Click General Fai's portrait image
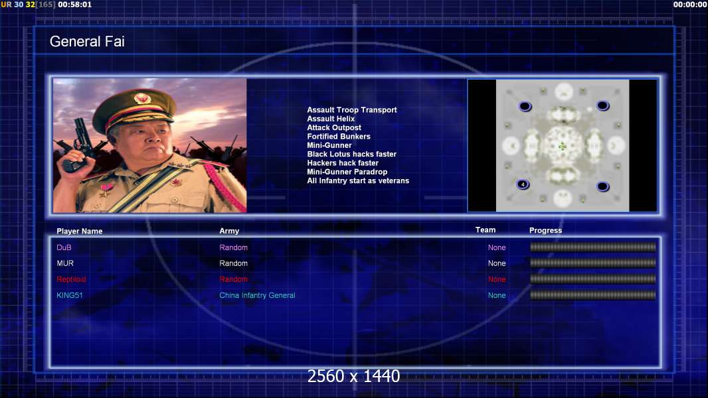This screenshot has width=708, height=398. 150,145
